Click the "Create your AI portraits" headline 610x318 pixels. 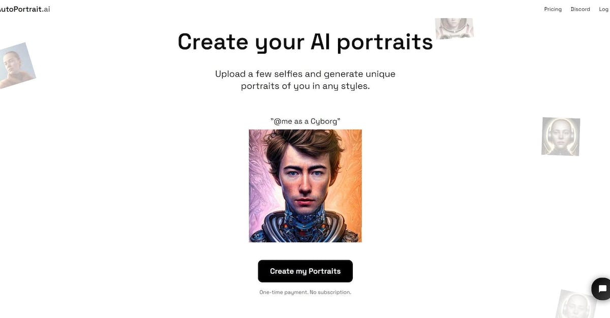[x=305, y=42]
